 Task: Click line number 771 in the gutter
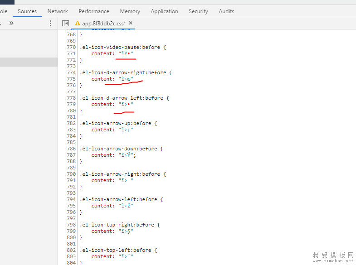(x=71, y=53)
